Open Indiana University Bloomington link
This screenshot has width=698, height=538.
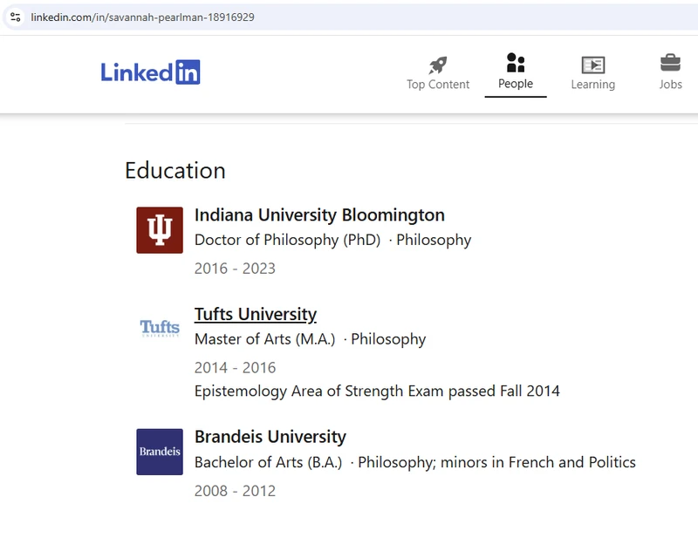[x=319, y=215]
